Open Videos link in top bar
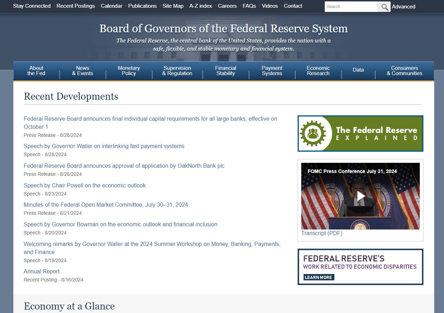The width and height of the screenshot is (444, 313). (270, 6)
